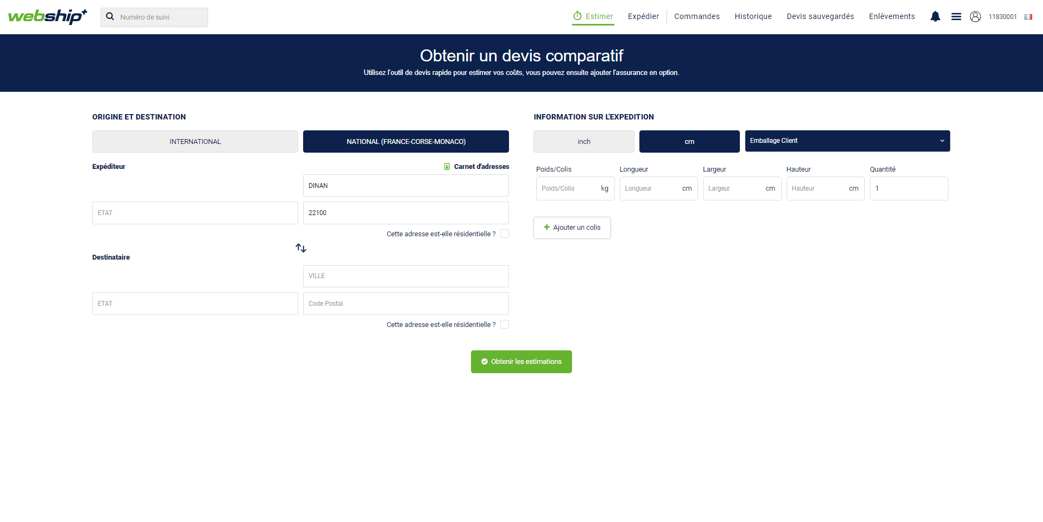Switch measurement units to inch
This screenshot has height=522, width=1043.
tap(583, 141)
